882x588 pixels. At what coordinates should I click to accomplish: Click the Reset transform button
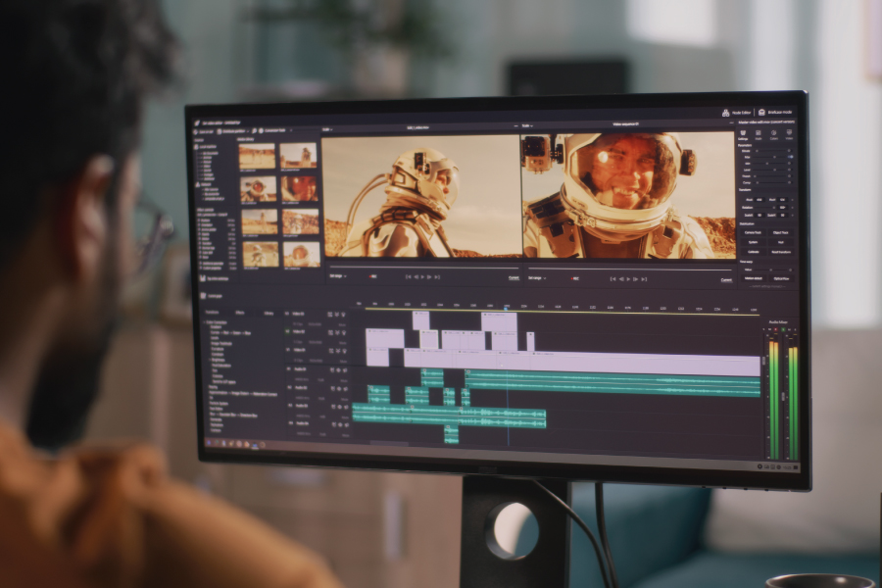(781, 252)
